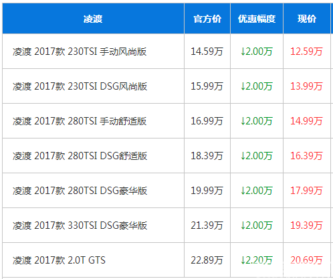Click official price 14.59万
The width and height of the screenshot is (333, 279).
tap(207, 52)
